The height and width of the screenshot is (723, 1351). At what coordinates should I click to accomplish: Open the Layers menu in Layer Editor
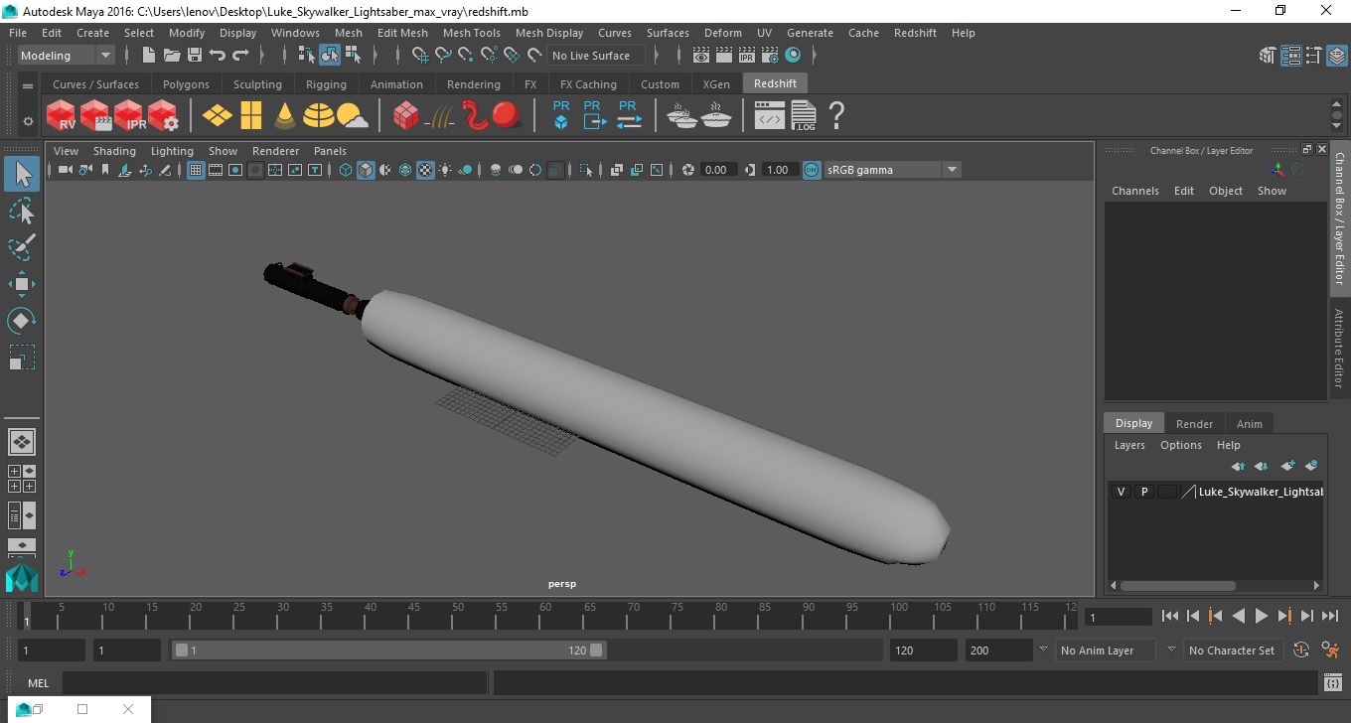tap(1129, 445)
